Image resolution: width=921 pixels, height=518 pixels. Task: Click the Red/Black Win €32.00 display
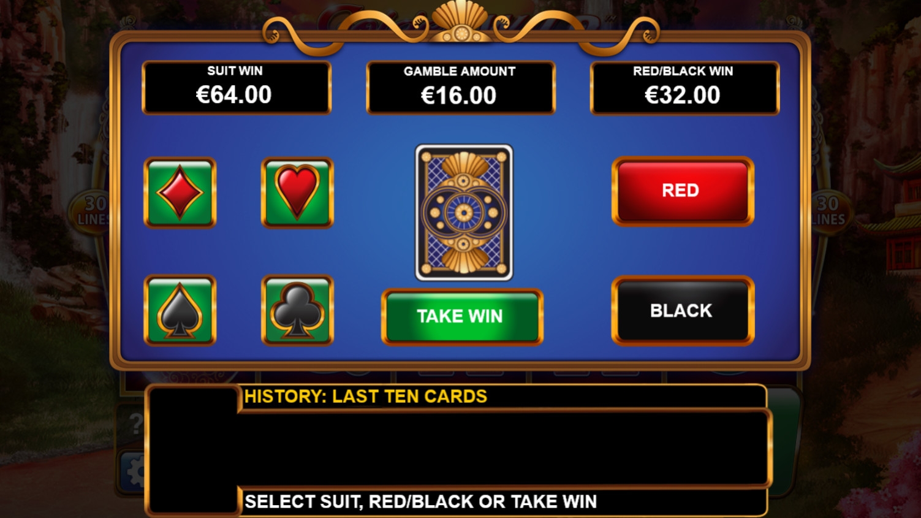(684, 88)
